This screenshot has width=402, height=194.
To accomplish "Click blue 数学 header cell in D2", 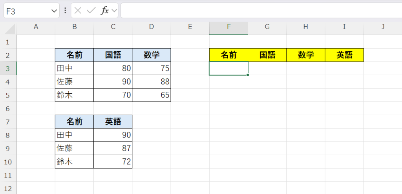I will click(152, 55).
